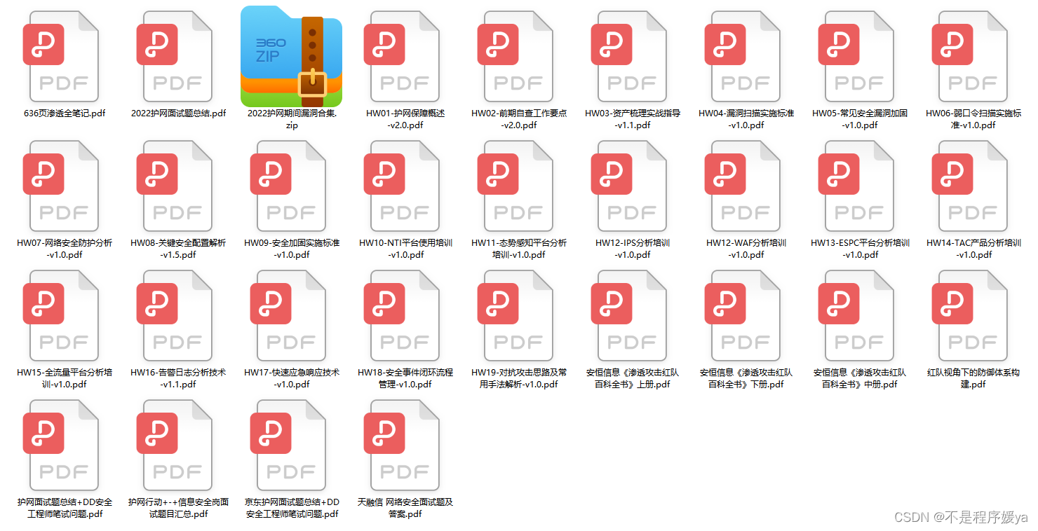This screenshot has width=1038, height=531.
Task: Click label 天融信 网络安全面试题及答案.pdf
Action: [405, 508]
